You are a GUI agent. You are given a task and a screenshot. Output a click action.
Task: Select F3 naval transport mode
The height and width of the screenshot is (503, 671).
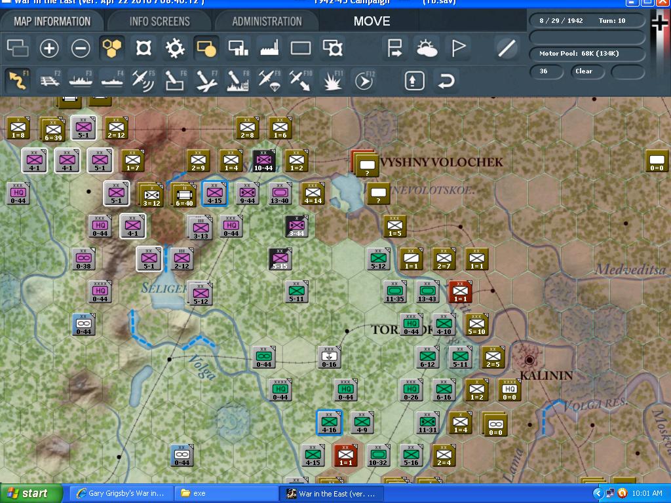point(81,81)
